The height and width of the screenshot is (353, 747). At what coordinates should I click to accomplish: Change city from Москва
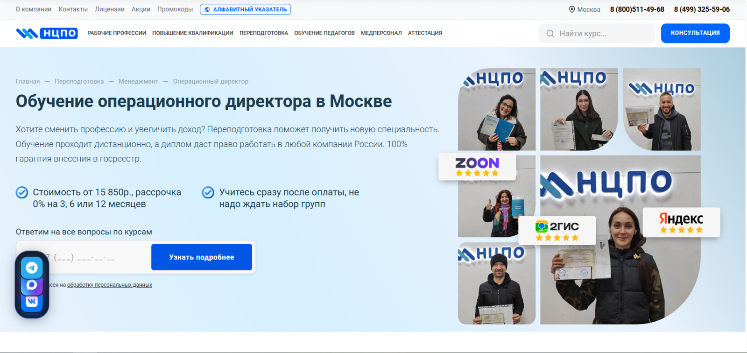[589, 9]
